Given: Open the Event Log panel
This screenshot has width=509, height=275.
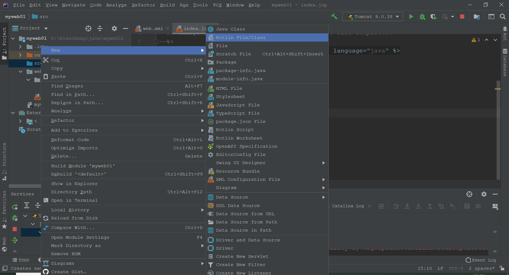Looking at the screenshot, I should [481, 260].
